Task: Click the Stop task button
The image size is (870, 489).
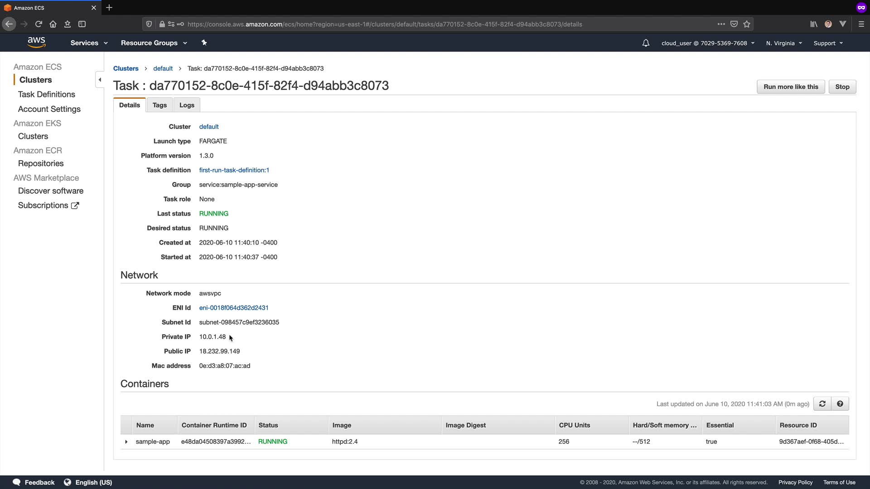Action: (842, 87)
